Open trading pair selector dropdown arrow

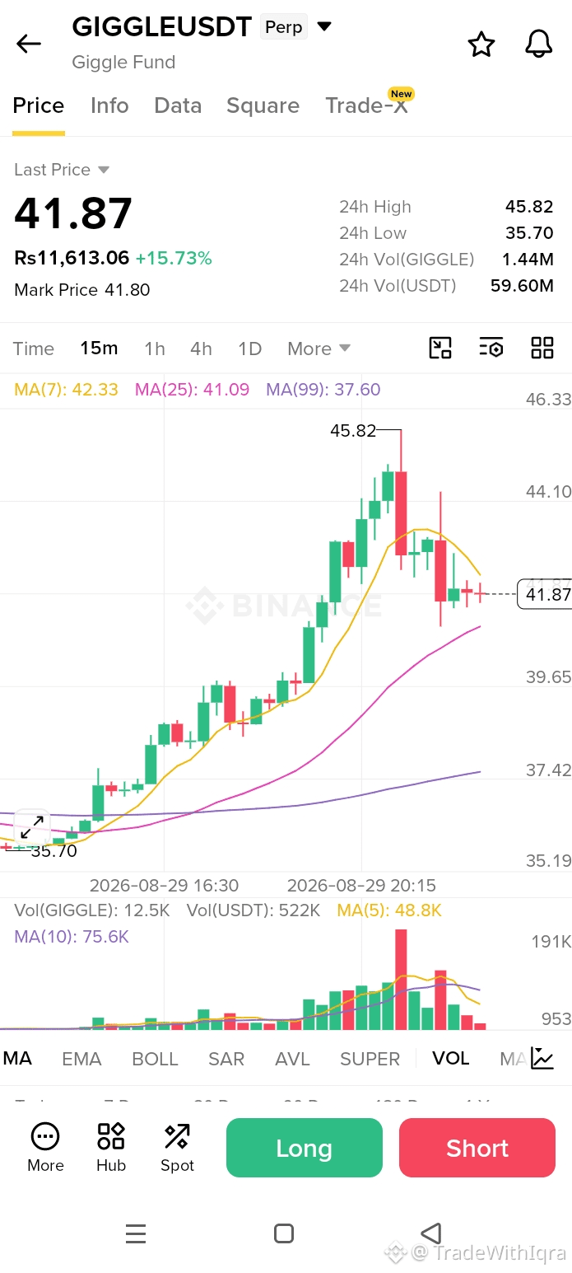tap(324, 26)
